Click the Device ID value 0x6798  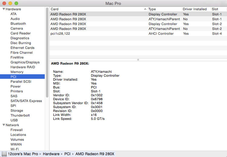(x=97, y=99)
